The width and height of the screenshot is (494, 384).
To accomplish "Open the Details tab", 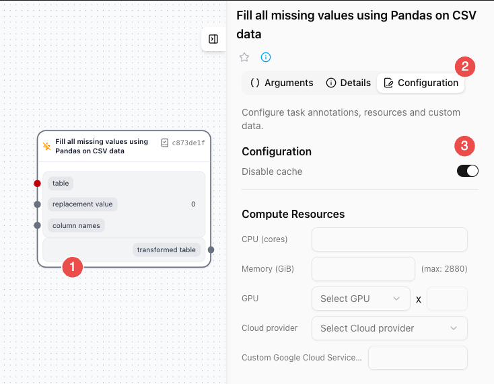I will tap(348, 83).
